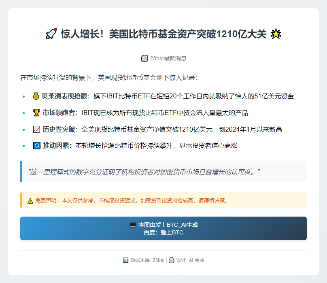Click the bold label 推动因素
The width and height of the screenshot is (327, 283).
coord(56,145)
